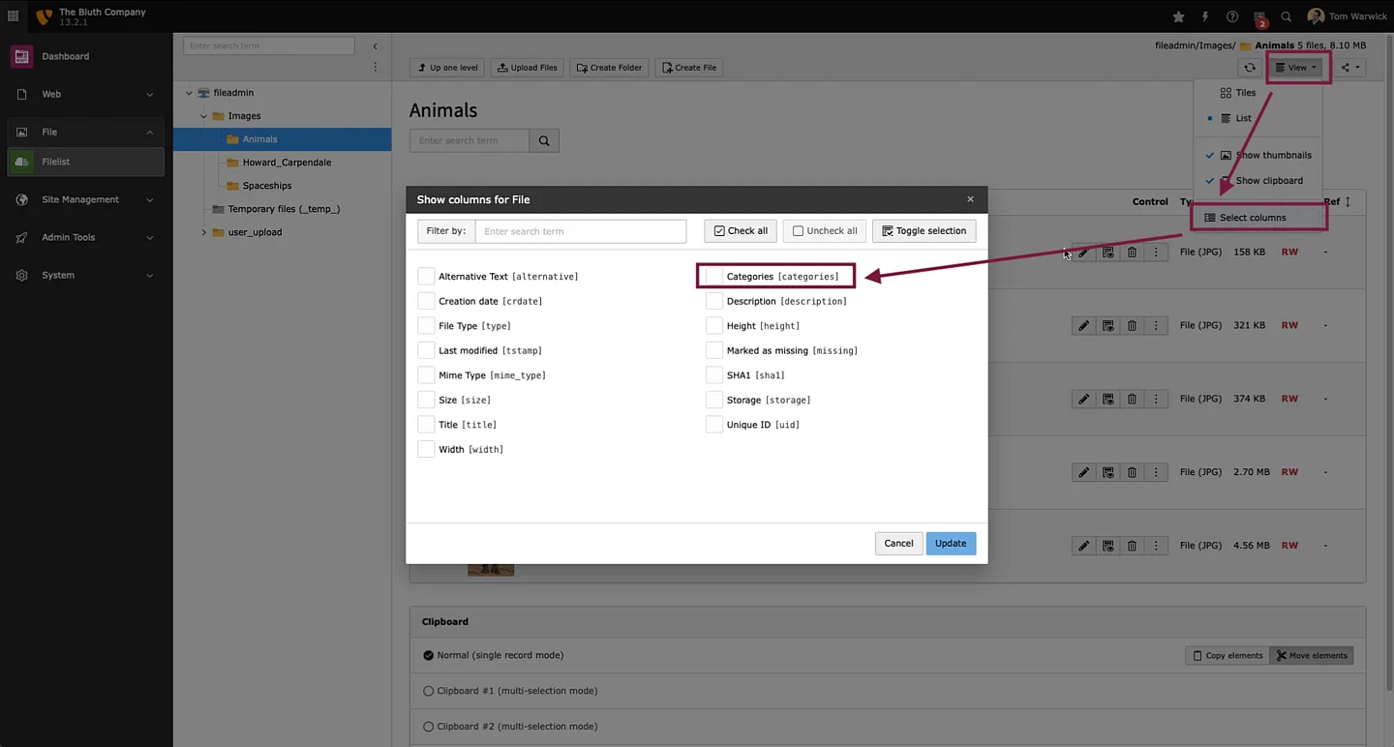Select Clipboard #1 multi-selection mode radio
The image size is (1394, 747).
click(428, 691)
